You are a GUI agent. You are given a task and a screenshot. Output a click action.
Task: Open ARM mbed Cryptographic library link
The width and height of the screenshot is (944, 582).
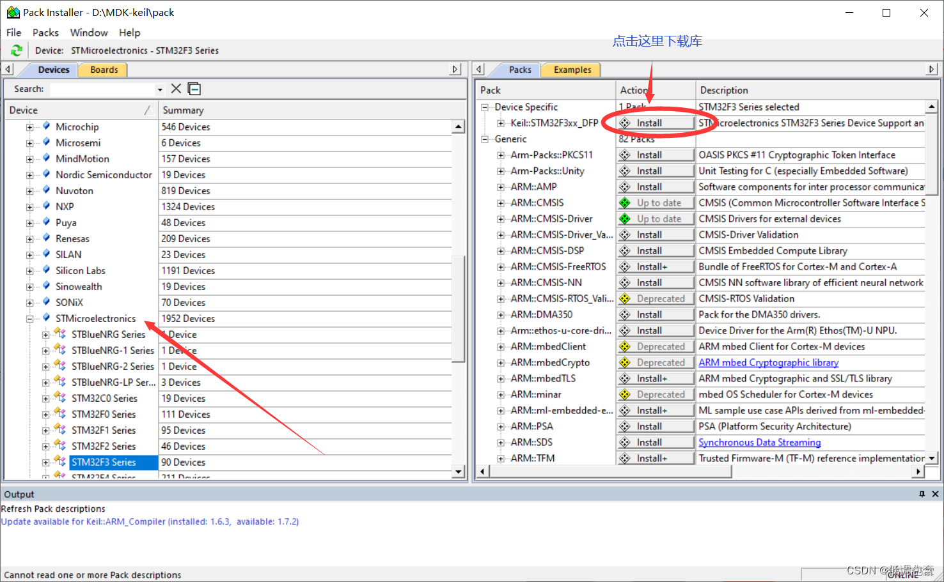[768, 362]
